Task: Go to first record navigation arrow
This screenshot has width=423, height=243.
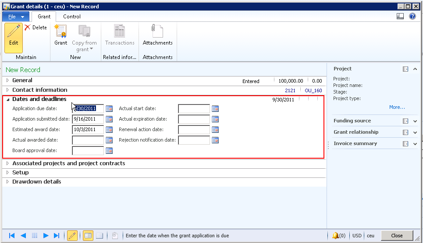Action: point(12,236)
